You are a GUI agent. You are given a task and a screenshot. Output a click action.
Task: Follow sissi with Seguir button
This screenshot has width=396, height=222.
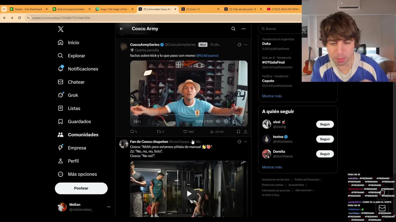point(325,124)
